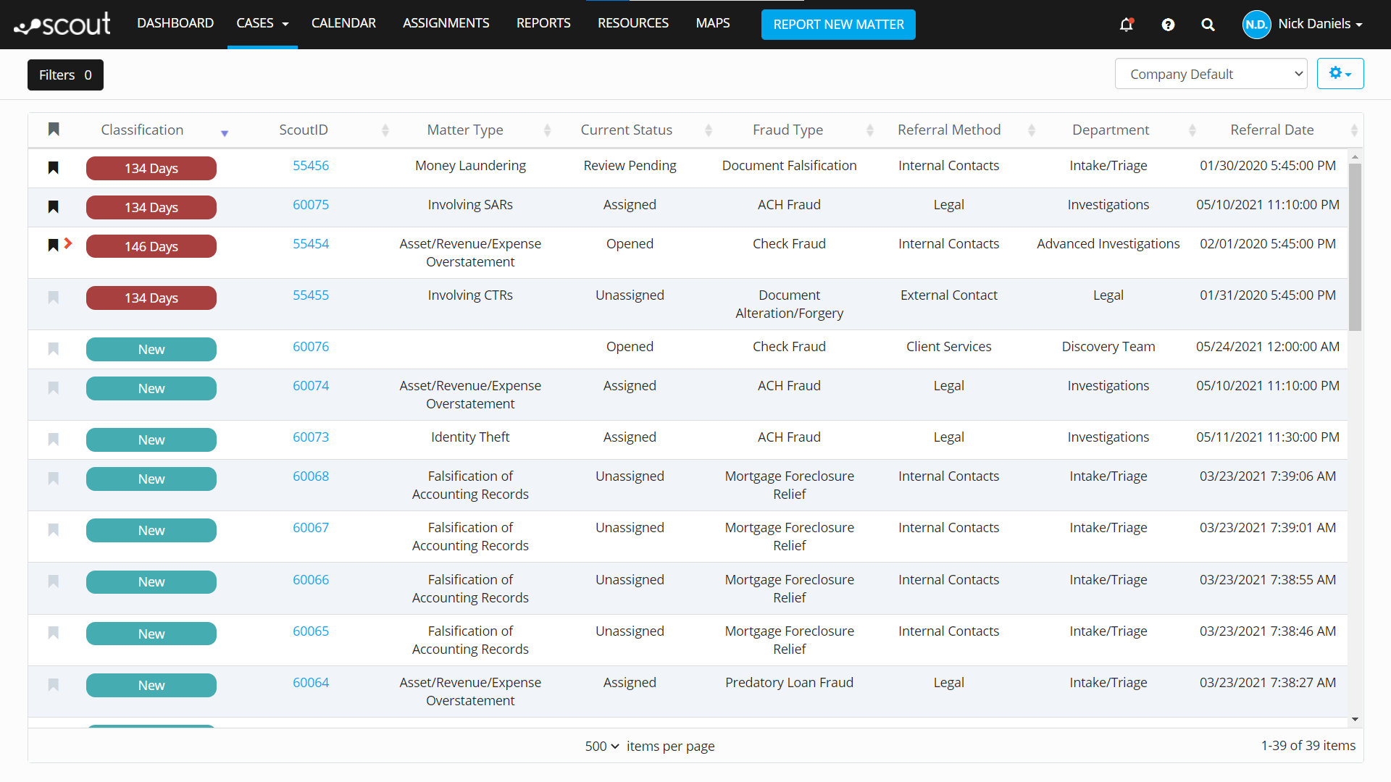Switch to the Dashboard section
The width and height of the screenshot is (1391, 782).
tap(175, 22)
